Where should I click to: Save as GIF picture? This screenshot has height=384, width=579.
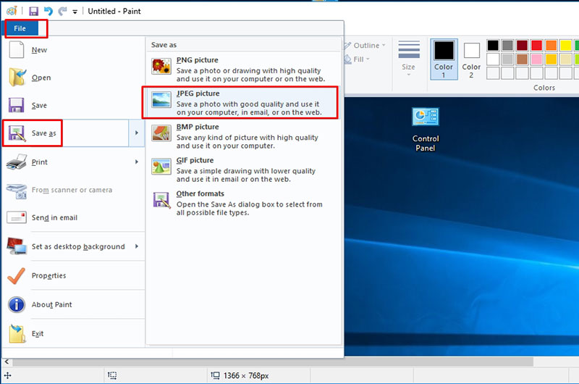coord(244,170)
